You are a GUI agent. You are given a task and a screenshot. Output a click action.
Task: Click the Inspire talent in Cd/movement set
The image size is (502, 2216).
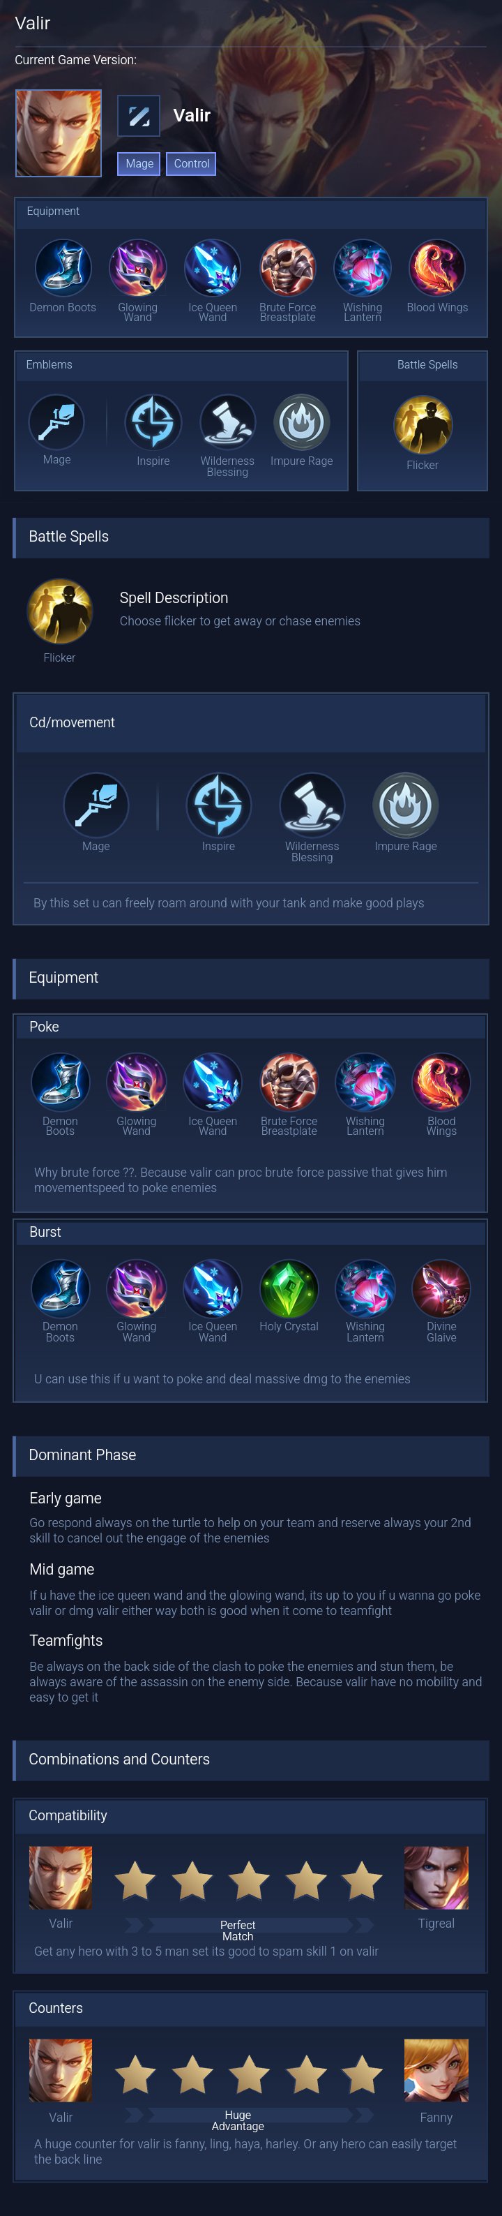(218, 804)
